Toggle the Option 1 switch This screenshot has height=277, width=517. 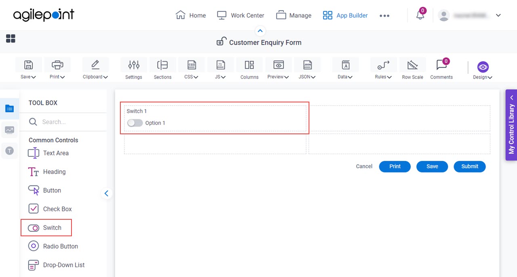135,123
